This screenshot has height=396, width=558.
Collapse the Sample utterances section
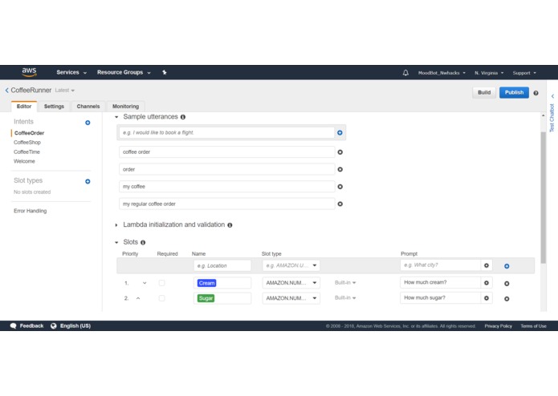coord(116,117)
